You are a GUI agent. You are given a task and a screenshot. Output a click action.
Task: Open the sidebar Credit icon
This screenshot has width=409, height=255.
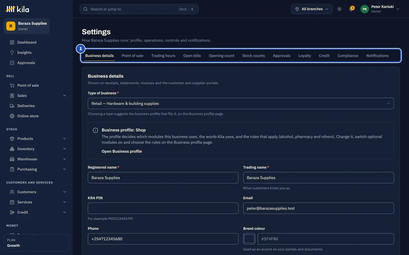pyautogui.click(x=12, y=212)
